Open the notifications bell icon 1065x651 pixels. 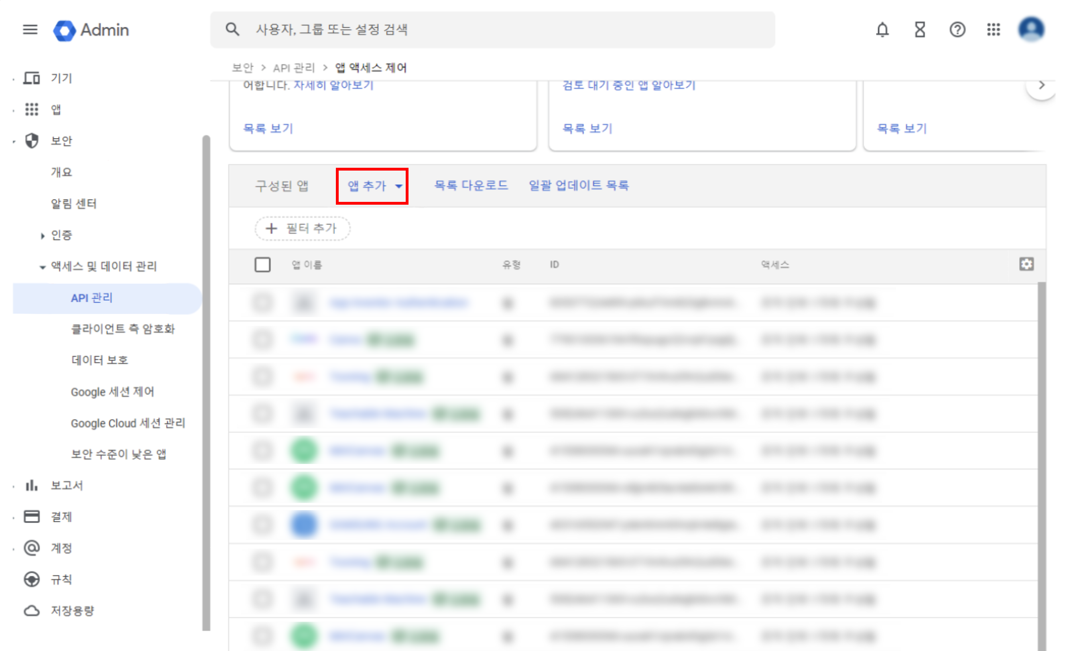[882, 29]
